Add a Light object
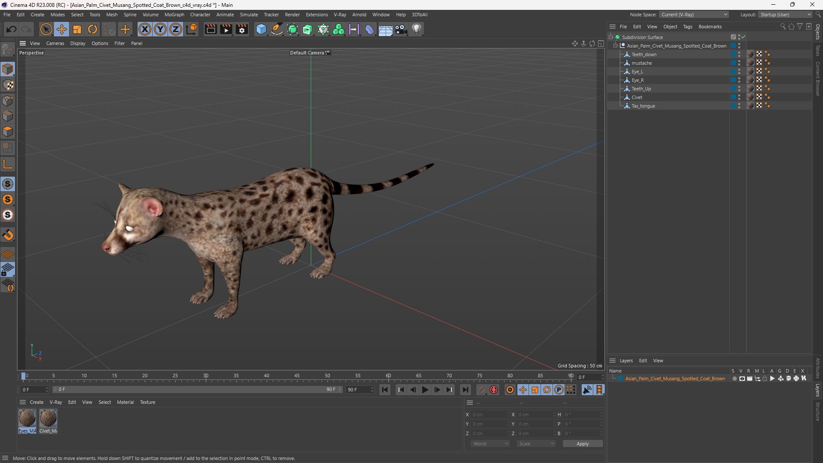 417,29
